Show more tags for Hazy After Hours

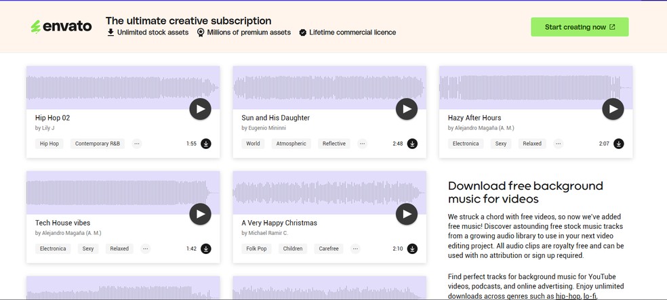click(558, 144)
